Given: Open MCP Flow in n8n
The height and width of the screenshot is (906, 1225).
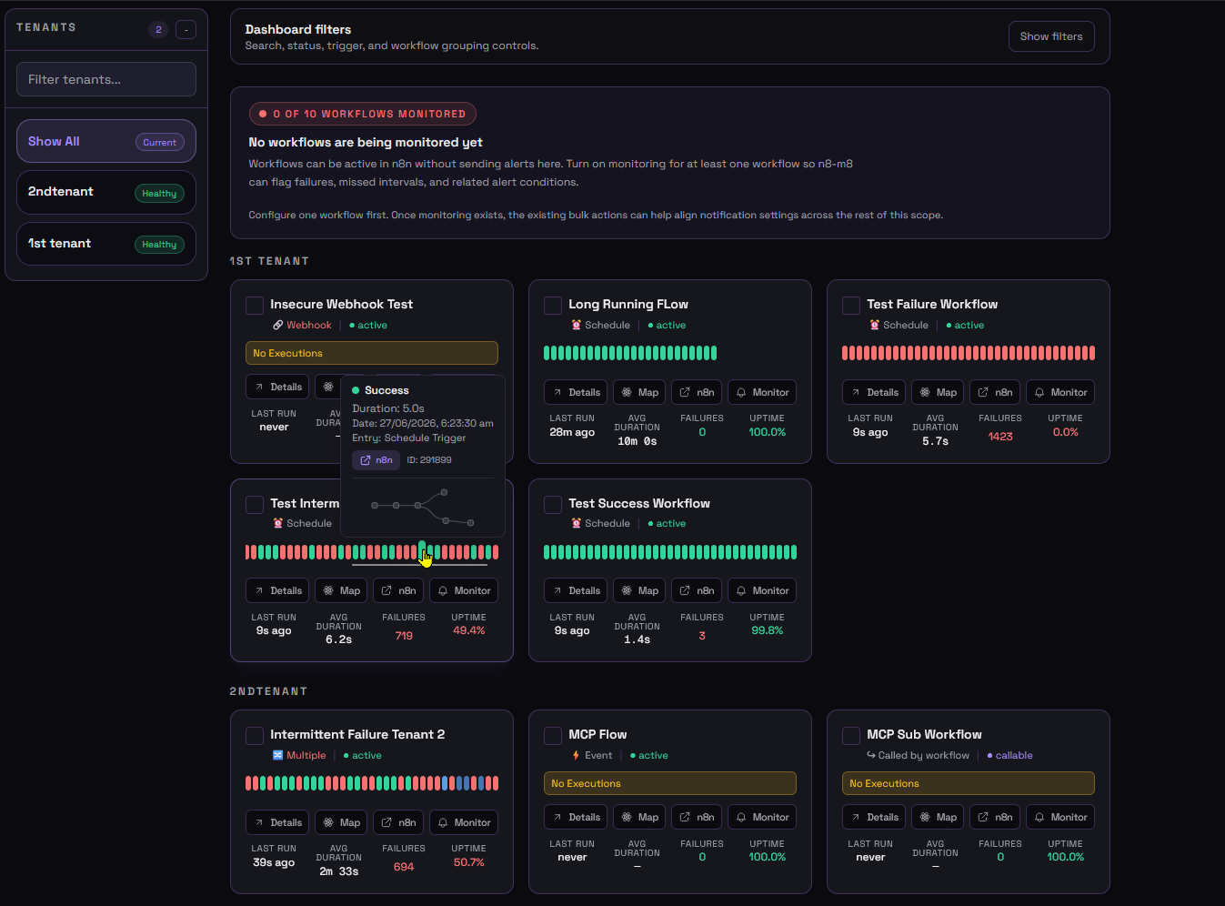Looking at the screenshot, I should click(x=697, y=817).
